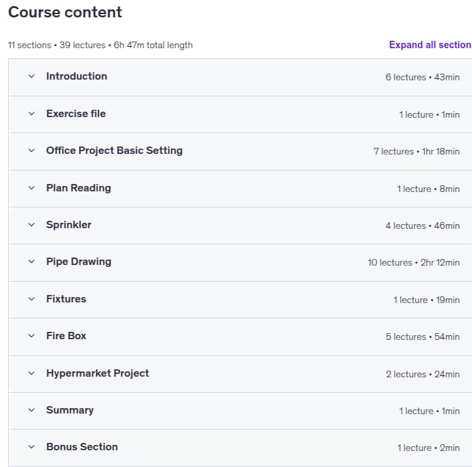This screenshot has height=467, width=472.
Task: Click Office Project's 7 lectures duration text
Action: tap(416, 151)
